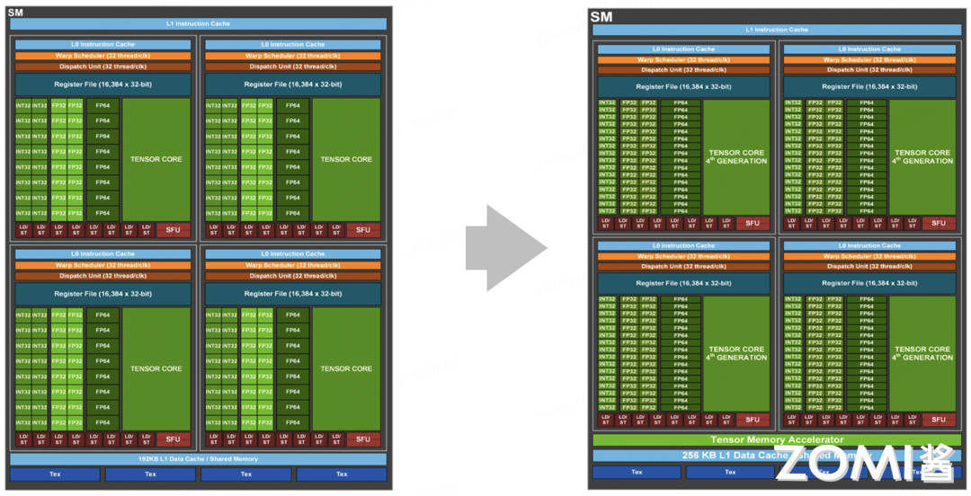This screenshot has height=496, width=971.
Task: Select the leftmost Tex block in right SM
Action: (637, 472)
